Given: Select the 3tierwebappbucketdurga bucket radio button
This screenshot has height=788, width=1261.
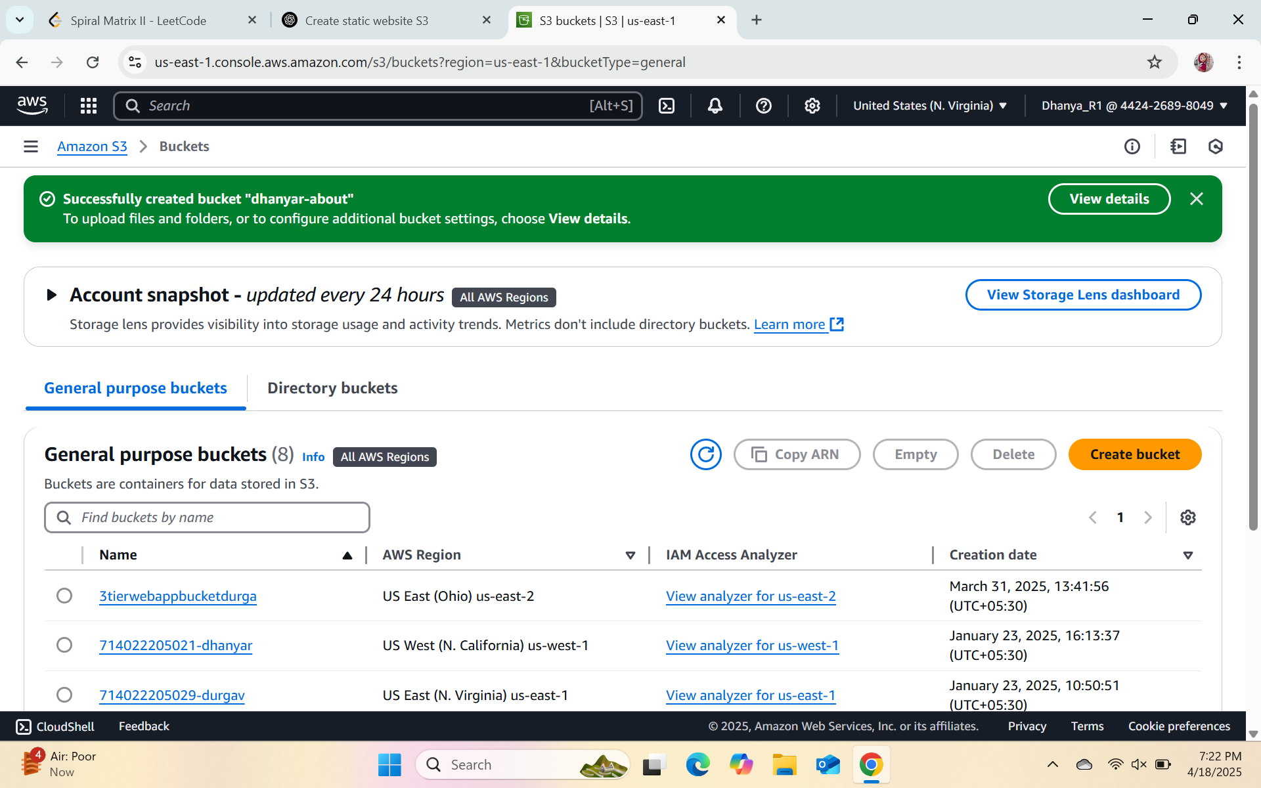Looking at the screenshot, I should [x=64, y=596].
